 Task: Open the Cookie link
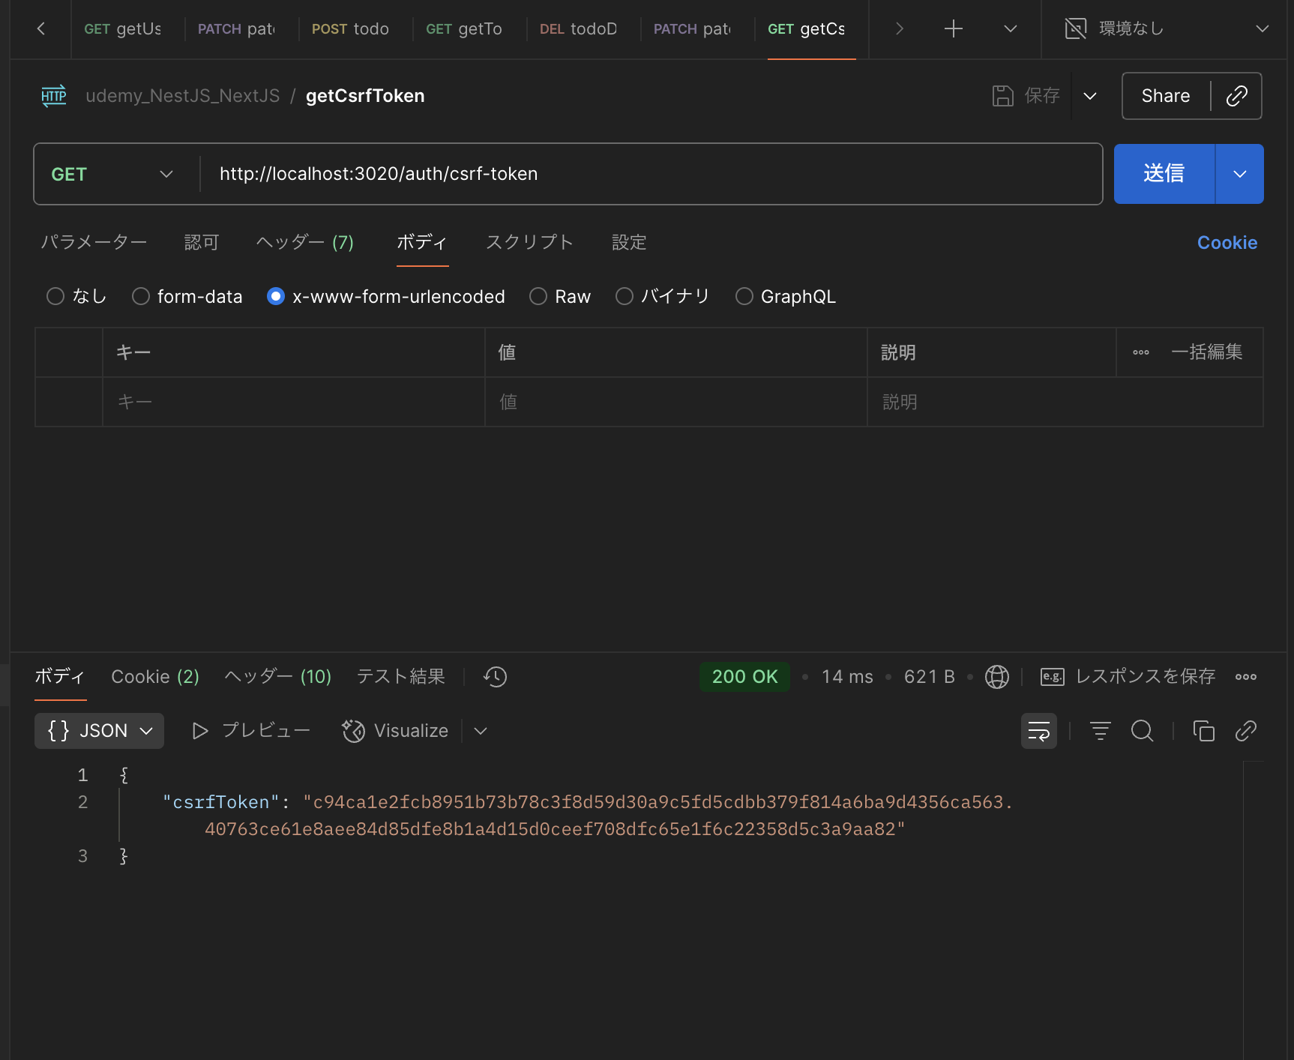1227,242
